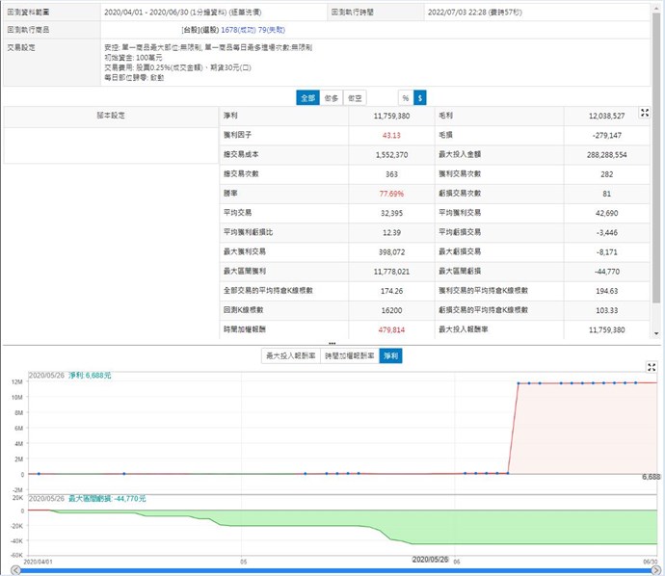This screenshot has width=665, height=576.
Task: Select the 全部 (all trades) filter
Action: coord(307,97)
